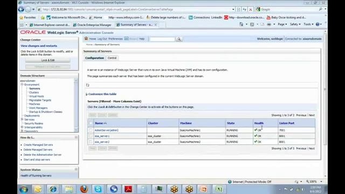The height and width of the screenshot is (194, 345).
Task: Open Internet Explorer from the taskbar
Action: pos(53,189)
